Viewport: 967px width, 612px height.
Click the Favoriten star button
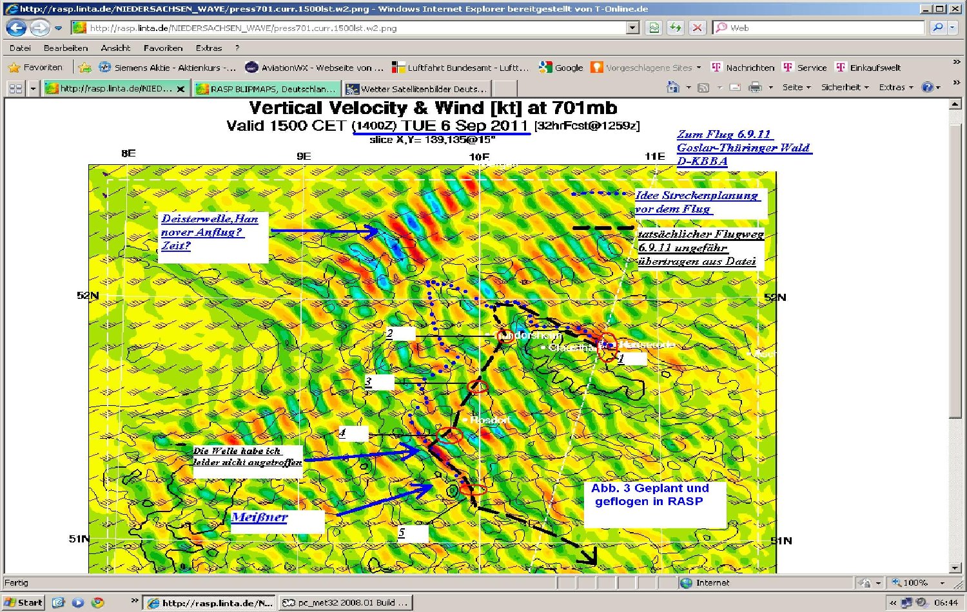pos(36,68)
